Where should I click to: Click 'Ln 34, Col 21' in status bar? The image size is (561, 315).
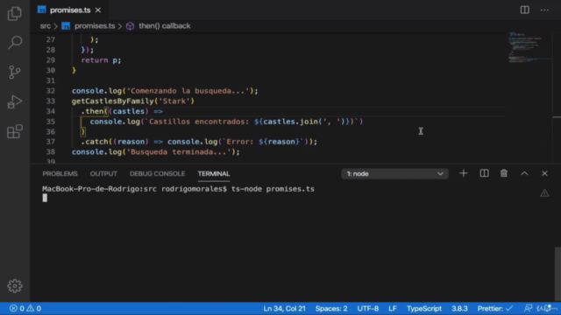tap(284, 308)
